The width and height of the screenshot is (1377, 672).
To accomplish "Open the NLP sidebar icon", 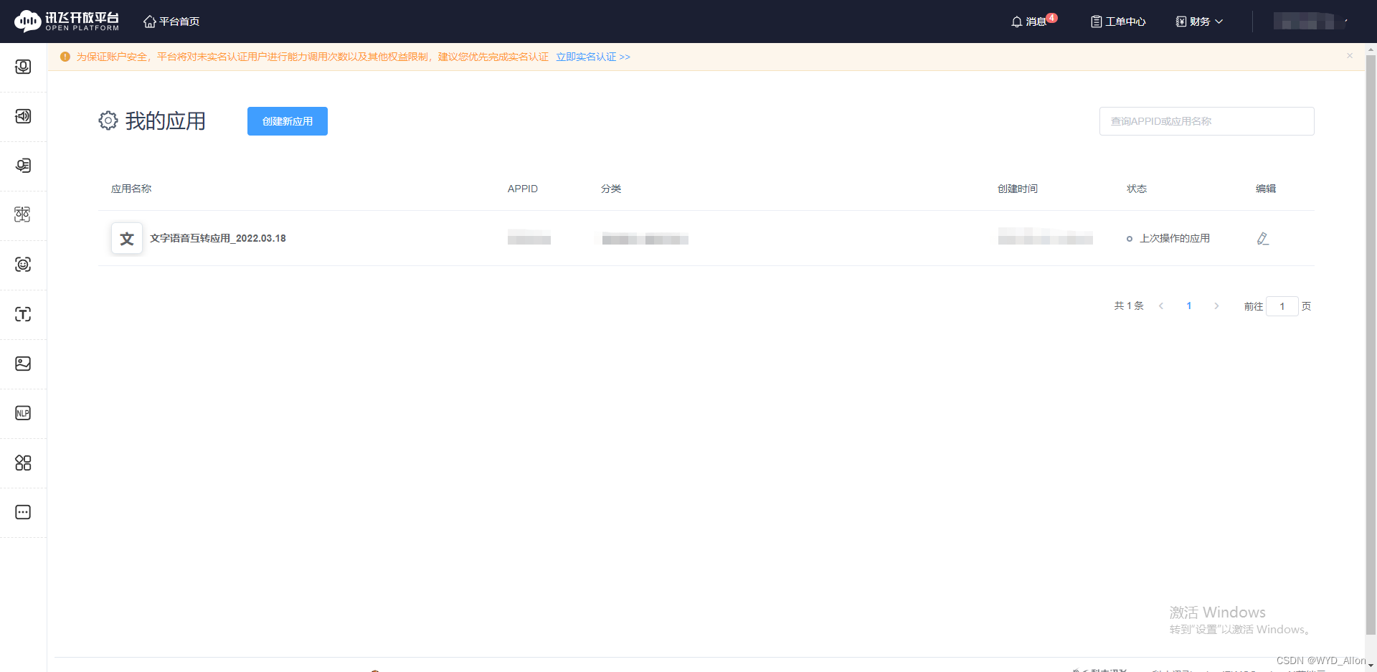I will [x=23, y=413].
